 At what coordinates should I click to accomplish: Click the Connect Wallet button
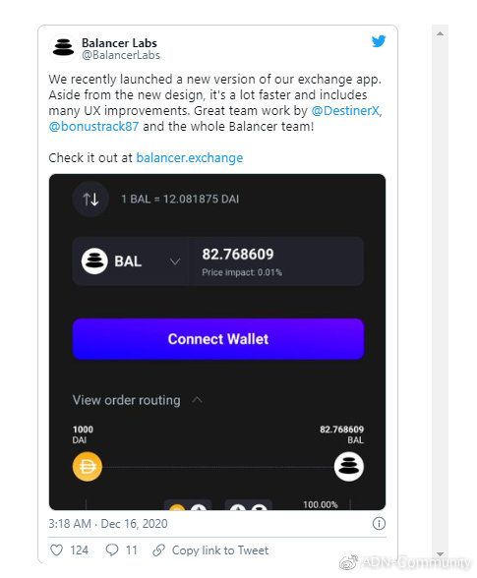218,339
